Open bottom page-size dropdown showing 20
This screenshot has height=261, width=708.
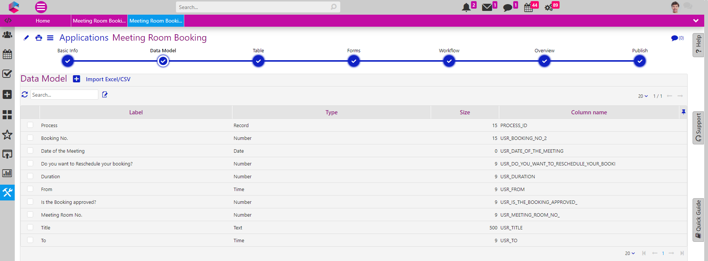click(x=630, y=253)
